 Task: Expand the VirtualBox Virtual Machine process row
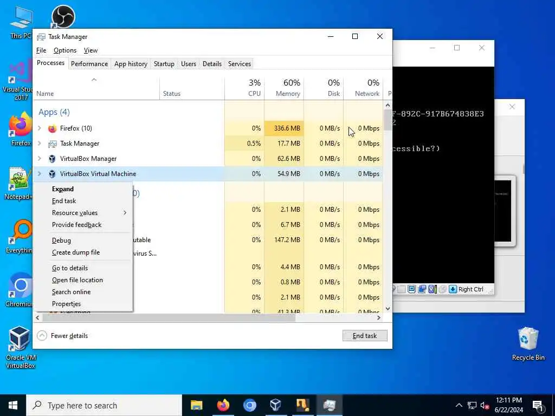click(40, 174)
